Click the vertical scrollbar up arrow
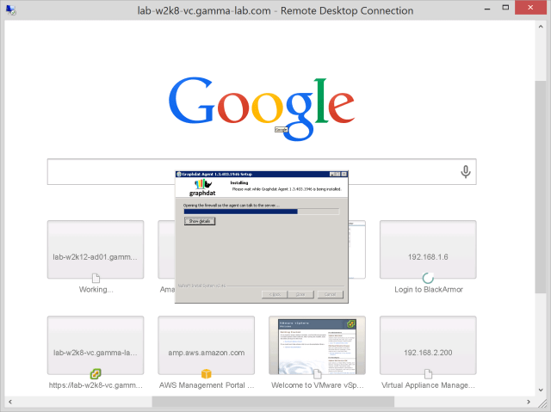Screen dimensions: 551x412 [541, 27]
